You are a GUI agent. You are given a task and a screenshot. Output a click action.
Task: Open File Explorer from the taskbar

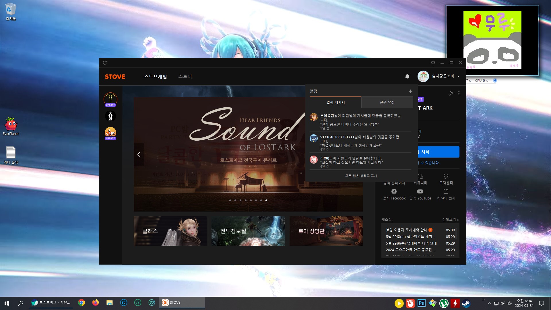coord(110,303)
